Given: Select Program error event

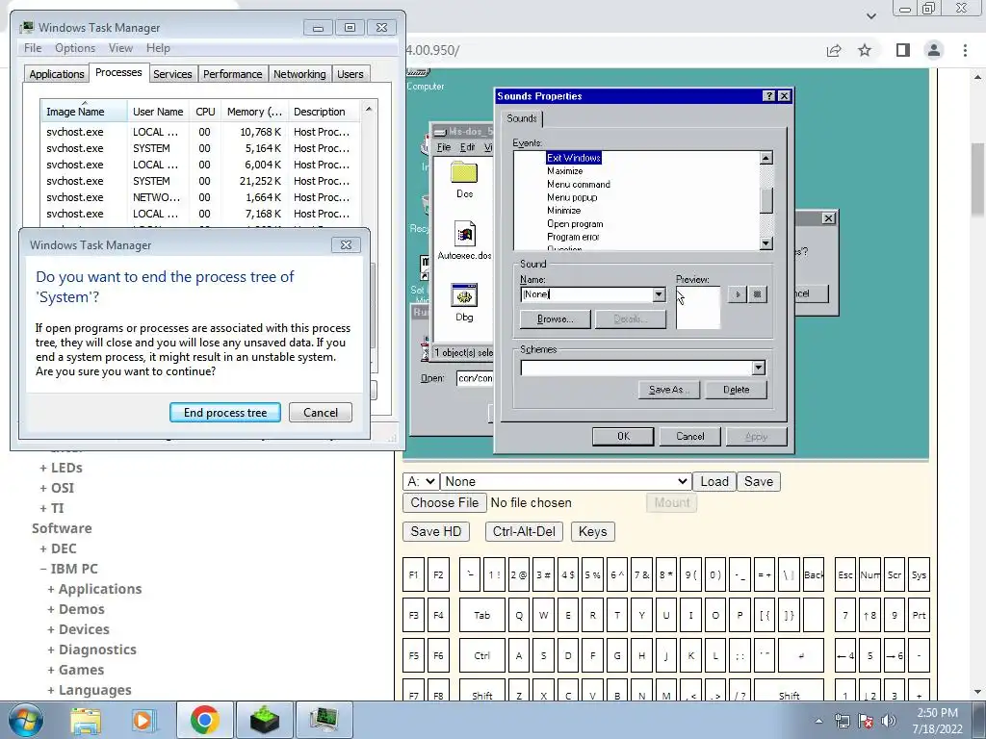Looking at the screenshot, I should tap(573, 237).
